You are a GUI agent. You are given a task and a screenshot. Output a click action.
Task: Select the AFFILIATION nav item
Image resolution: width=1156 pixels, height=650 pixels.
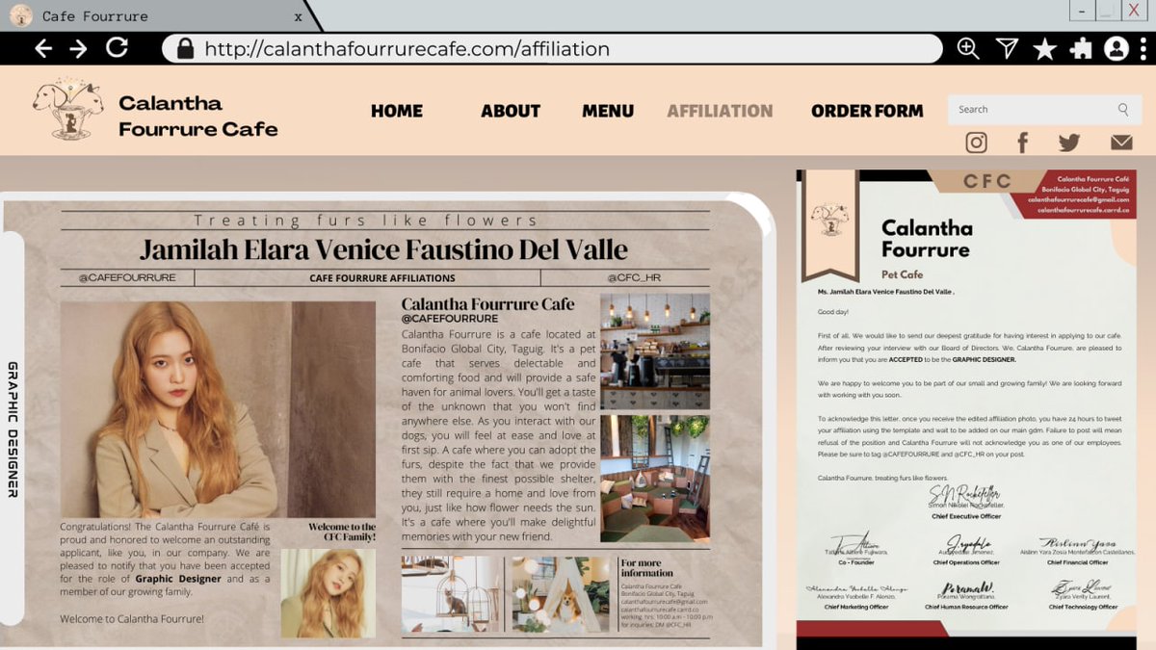pyautogui.click(x=720, y=111)
